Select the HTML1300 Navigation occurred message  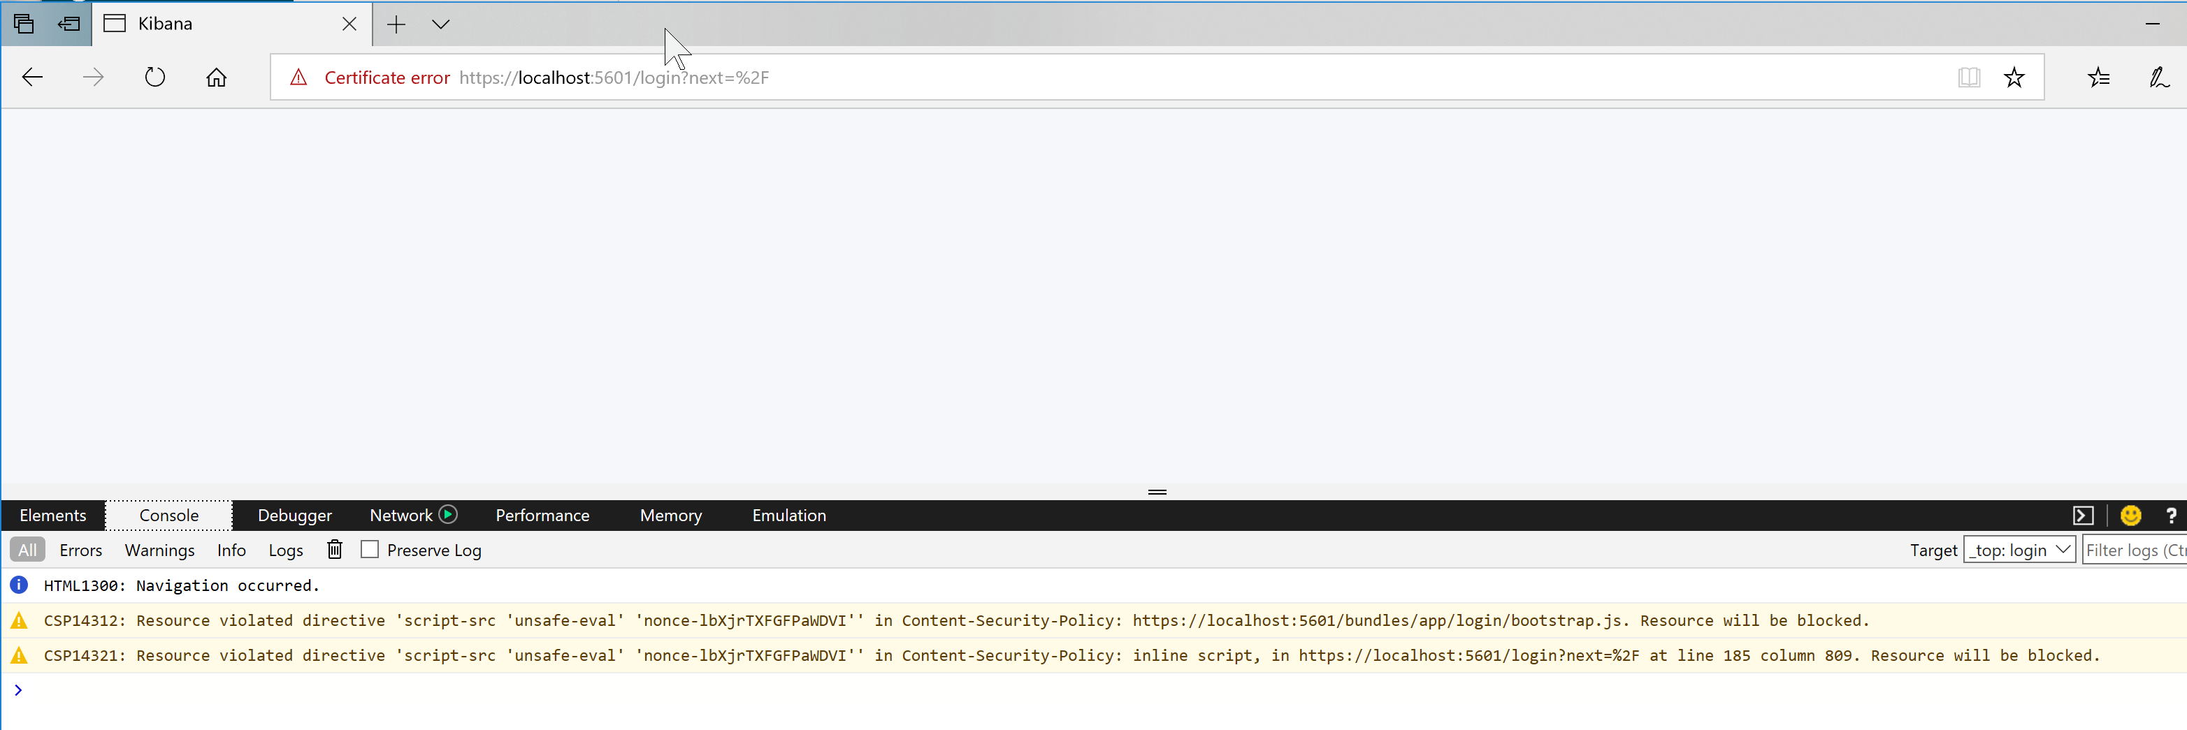pyautogui.click(x=182, y=585)
